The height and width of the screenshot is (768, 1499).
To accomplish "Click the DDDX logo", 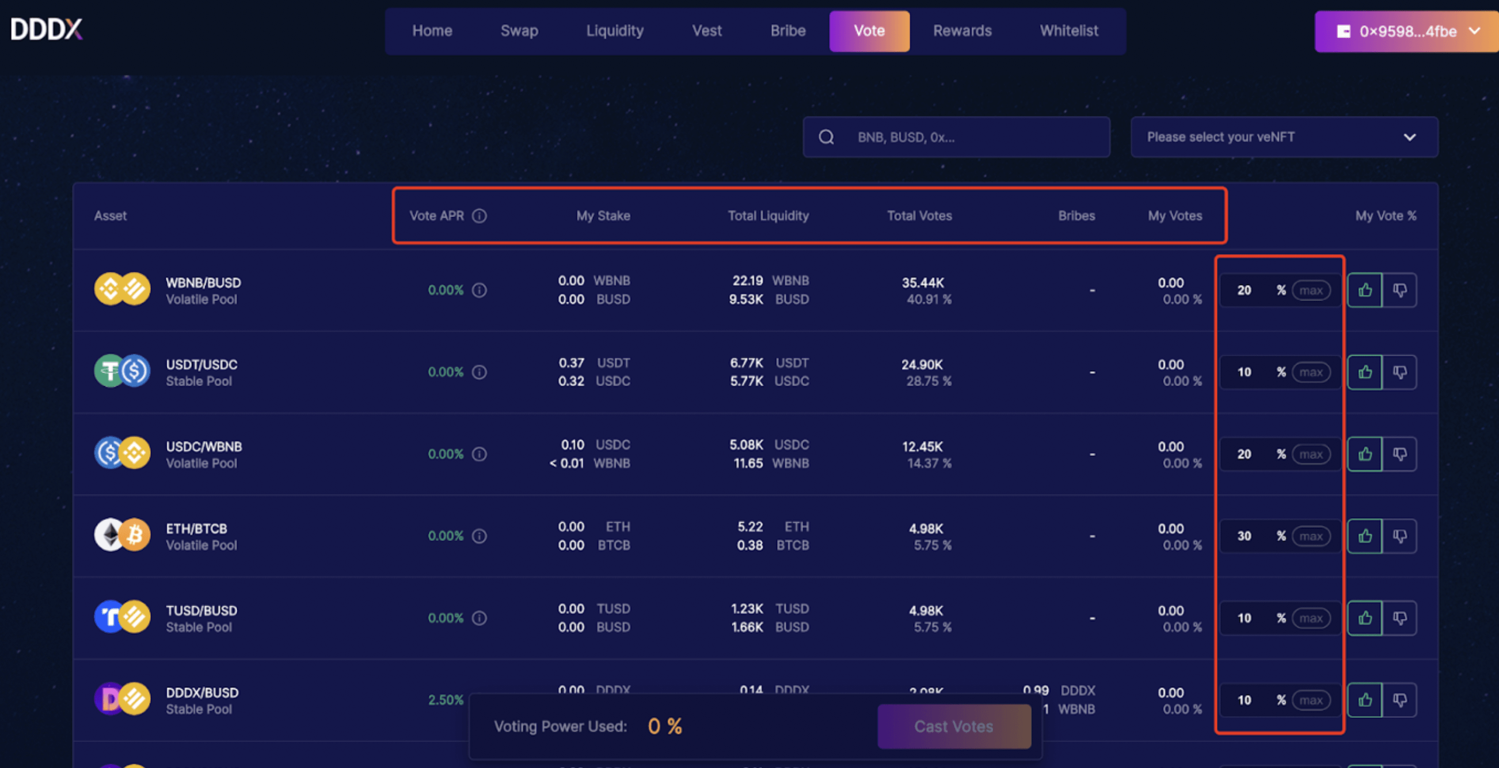I will [x=47, y=29].
